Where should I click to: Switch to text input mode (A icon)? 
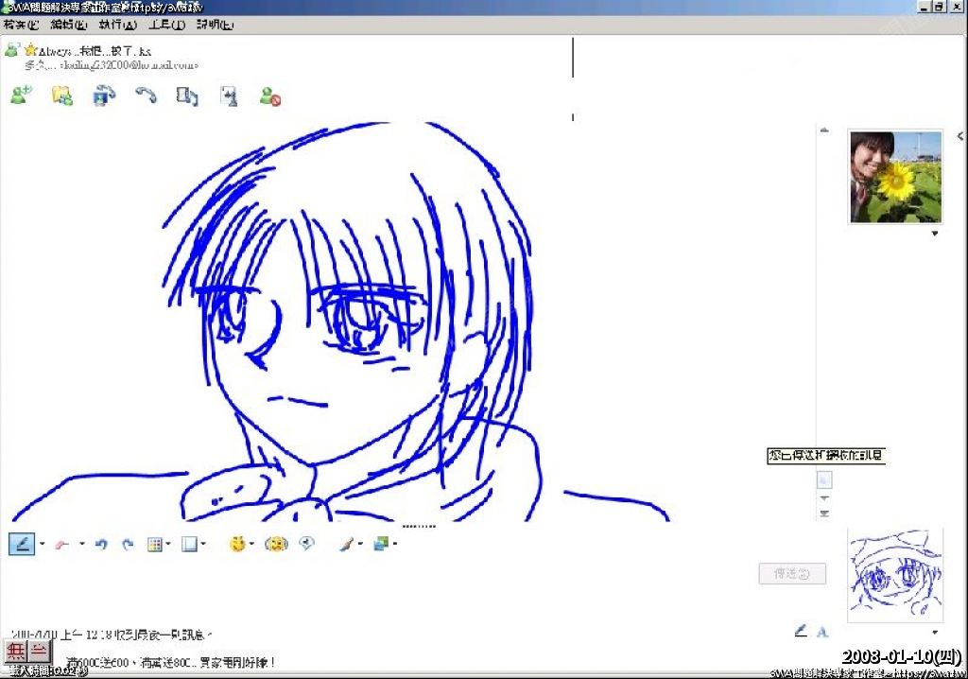[822, 631]
